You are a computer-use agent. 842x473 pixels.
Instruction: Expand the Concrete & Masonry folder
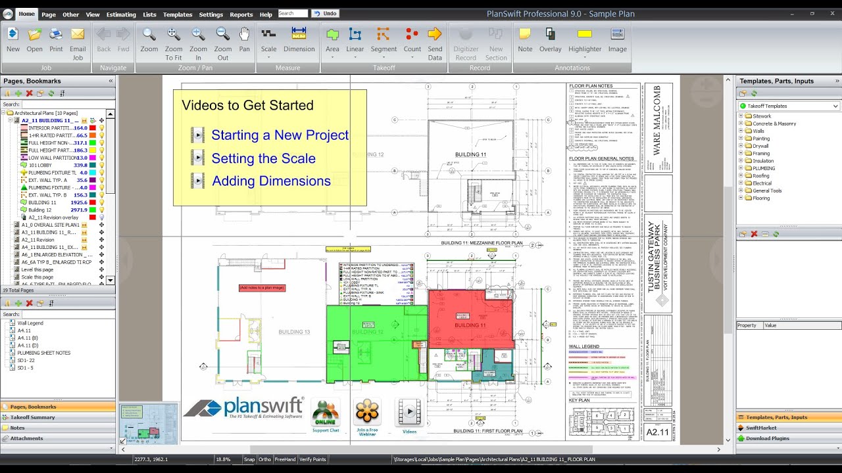tap(741, 124)
